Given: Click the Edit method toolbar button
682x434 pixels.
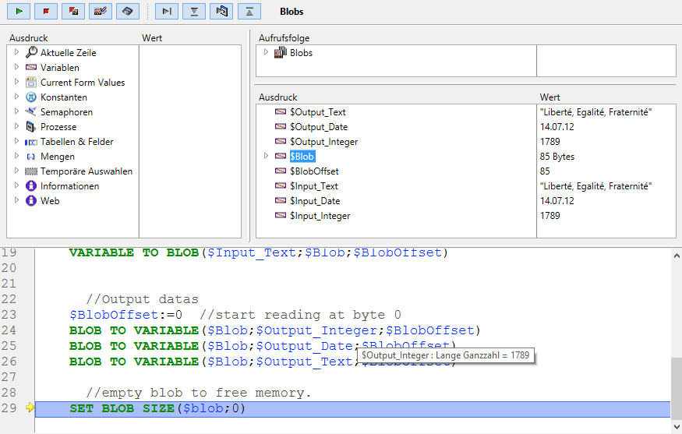Looking at the screenshot, I should (100, 11).
